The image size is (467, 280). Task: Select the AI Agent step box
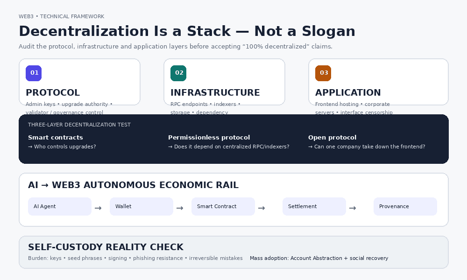pyautogui.click(x=60, y=207)
